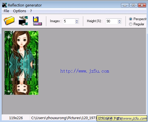
Task: Click the Reflection generator title bar icon
Action: coord(5,5)
